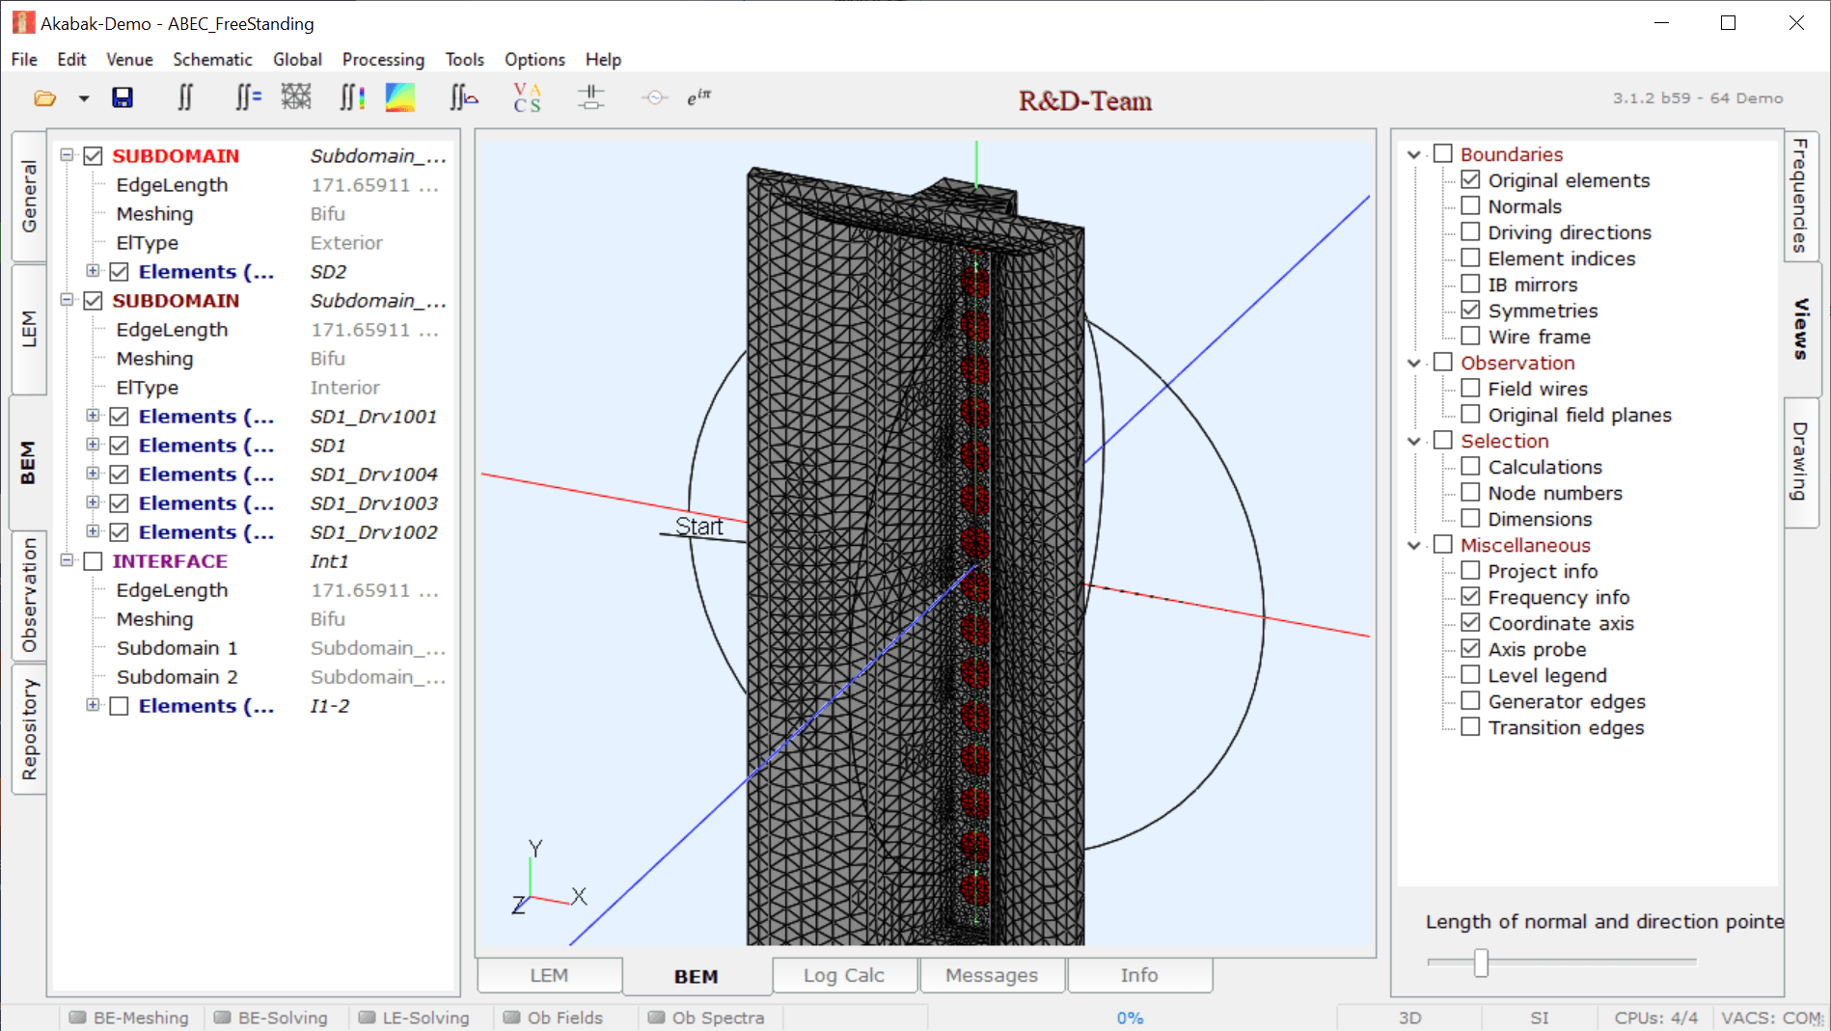Toggle the Original elements checkbox
Screen dimensions: 1831x1031
click(x=1470, y=179)
